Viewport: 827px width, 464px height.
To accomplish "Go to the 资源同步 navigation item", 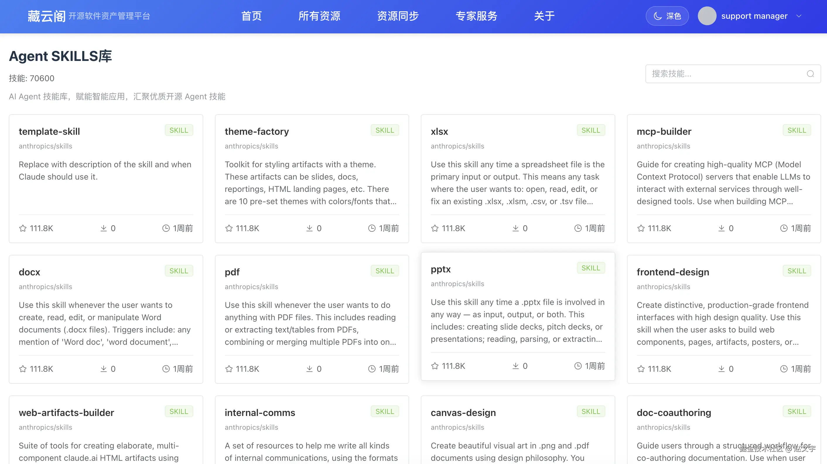I will 397,16.
